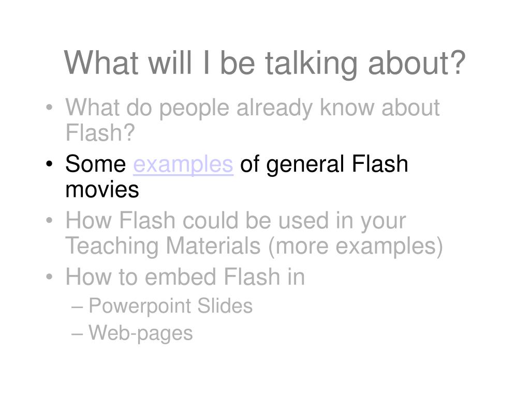530x397 pixels.
Task: Select the "Powerpoint Slides" sub-item
Action: pos(170,307)
